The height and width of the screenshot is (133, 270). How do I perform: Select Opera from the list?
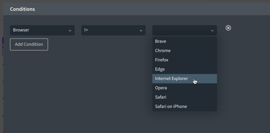185,88
